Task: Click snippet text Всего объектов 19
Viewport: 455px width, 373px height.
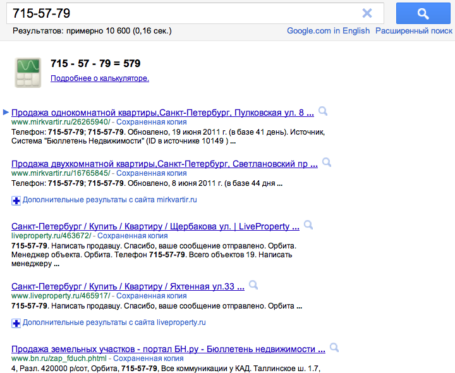Action: [x=223, y=255]
